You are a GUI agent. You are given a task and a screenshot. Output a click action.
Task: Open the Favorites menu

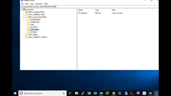39,4
